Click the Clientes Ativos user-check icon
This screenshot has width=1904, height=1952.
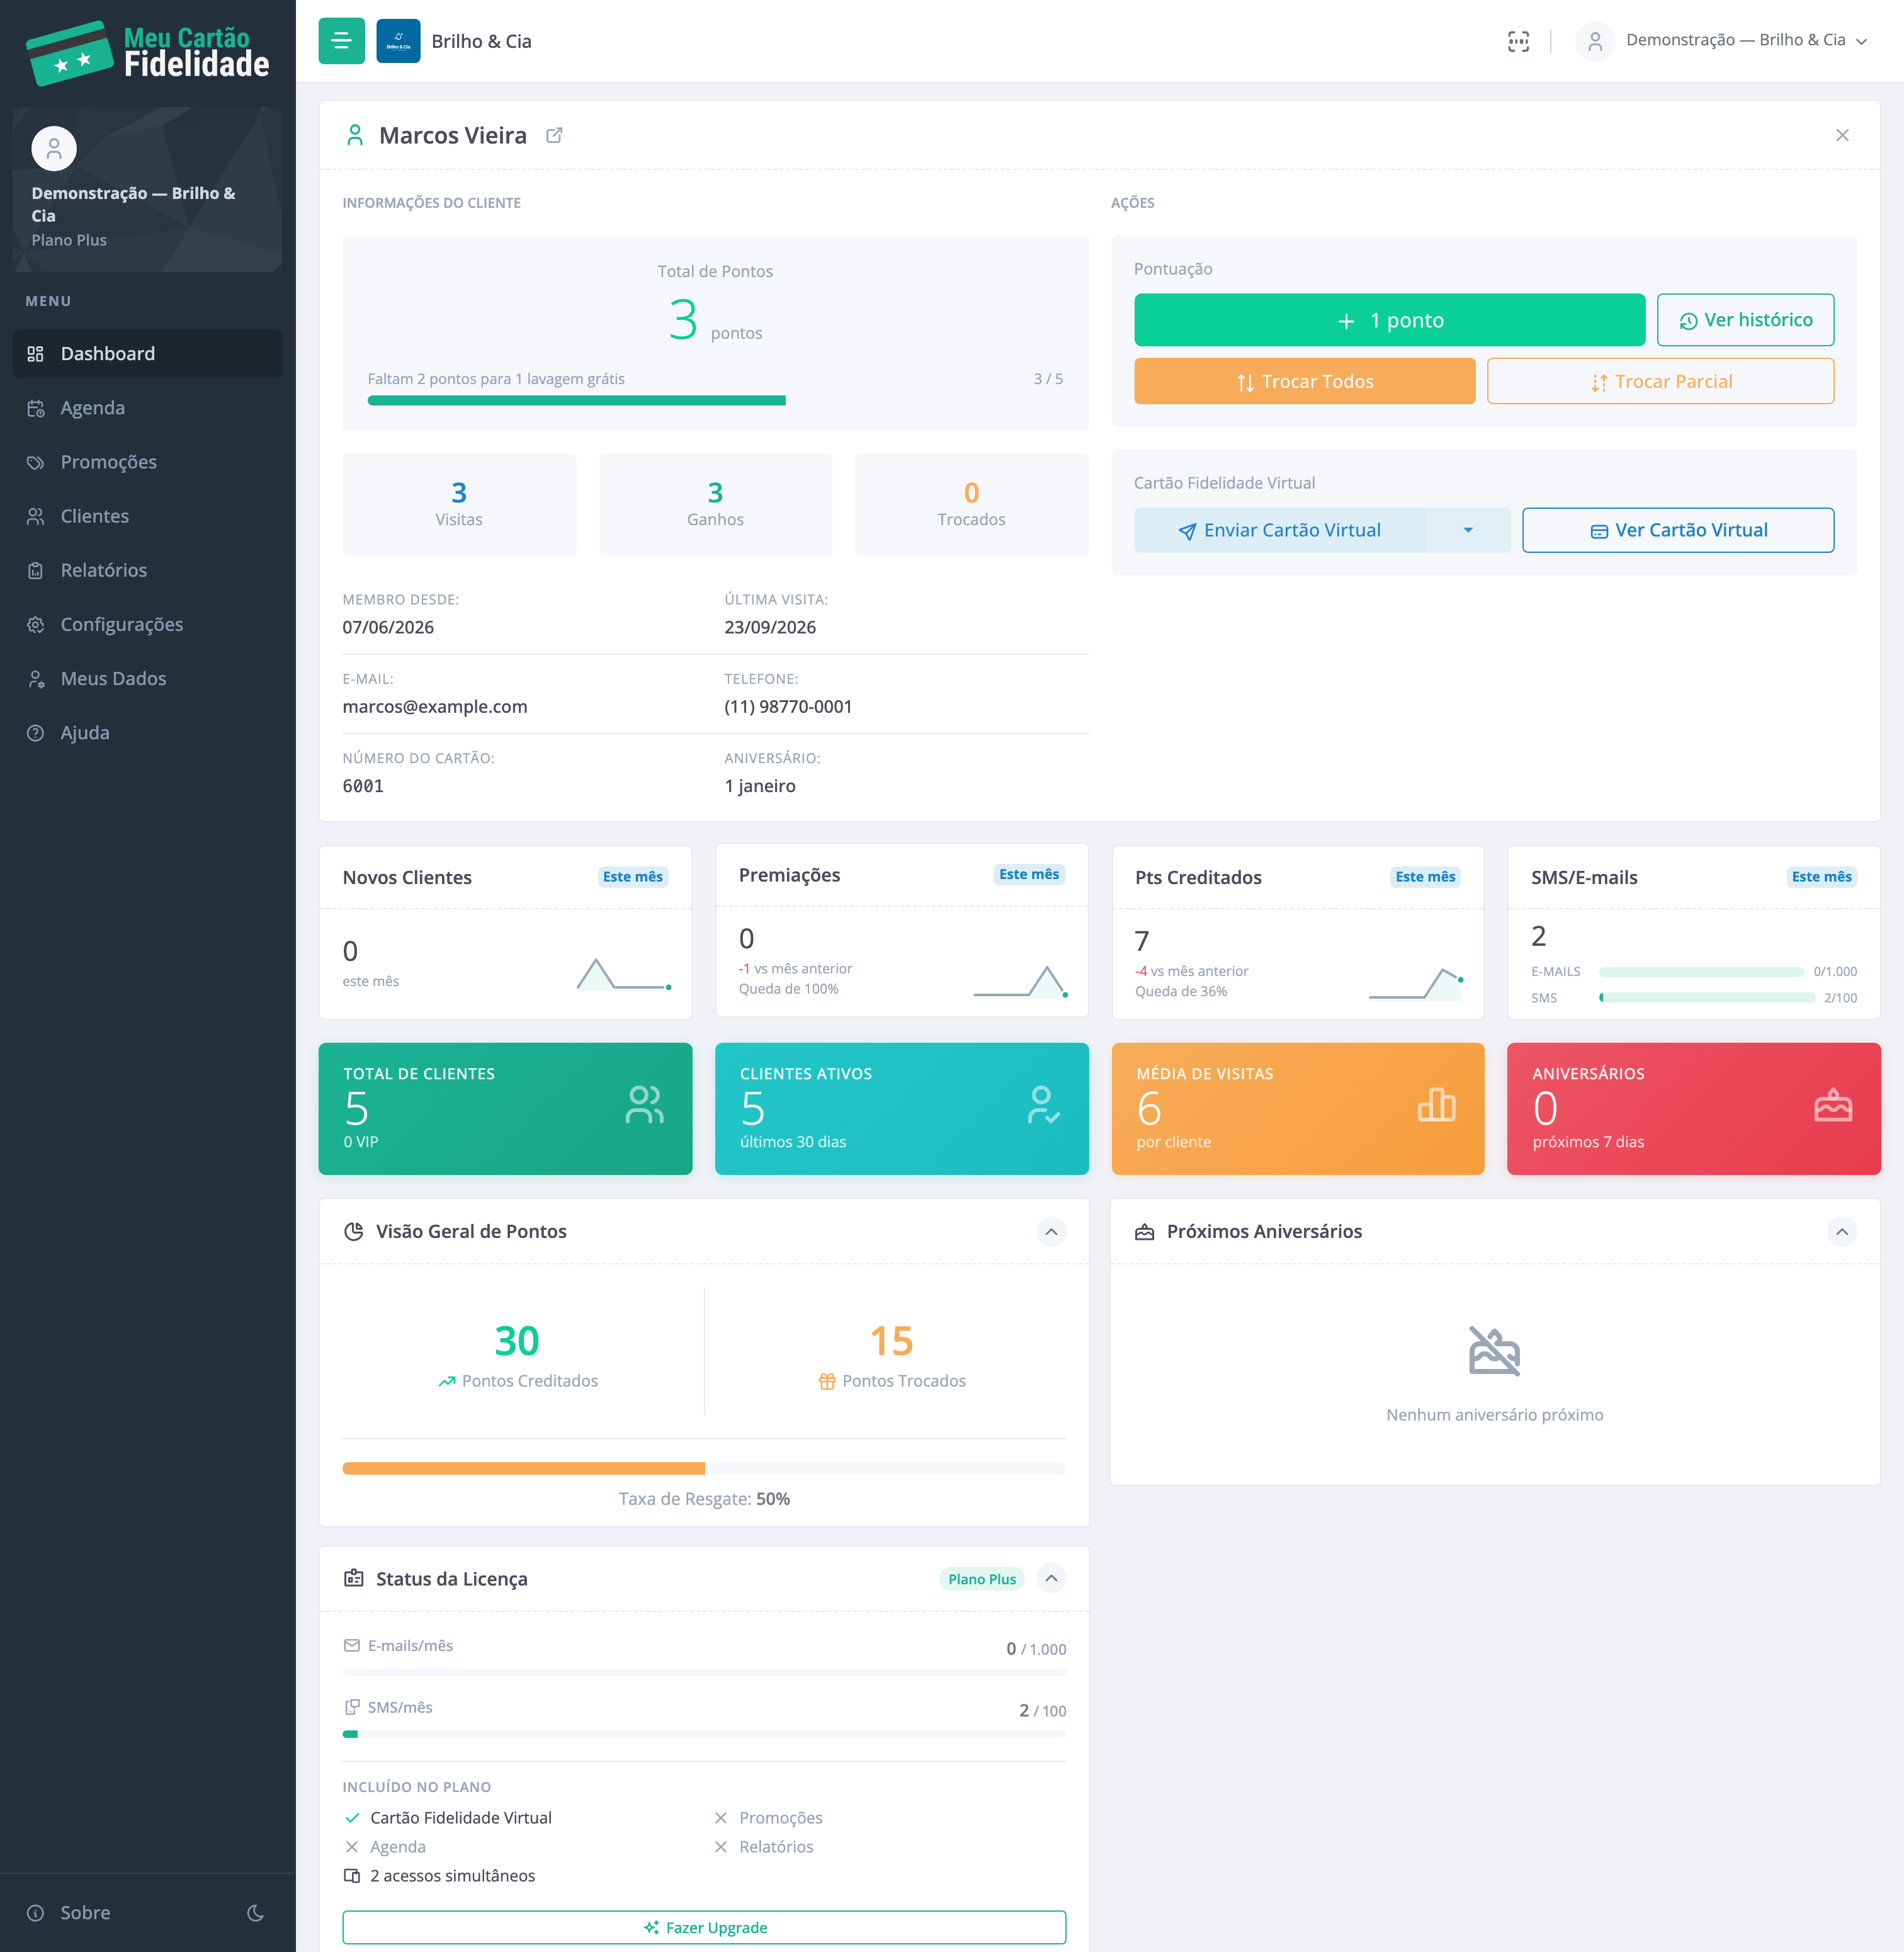click(1043, 1105)
